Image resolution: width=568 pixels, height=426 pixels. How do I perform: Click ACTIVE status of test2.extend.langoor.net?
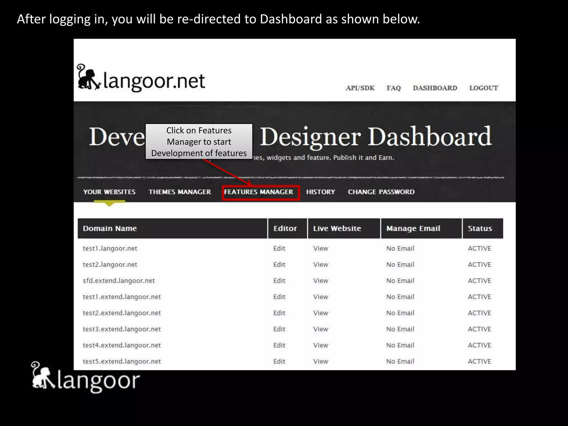coord(480,313)
